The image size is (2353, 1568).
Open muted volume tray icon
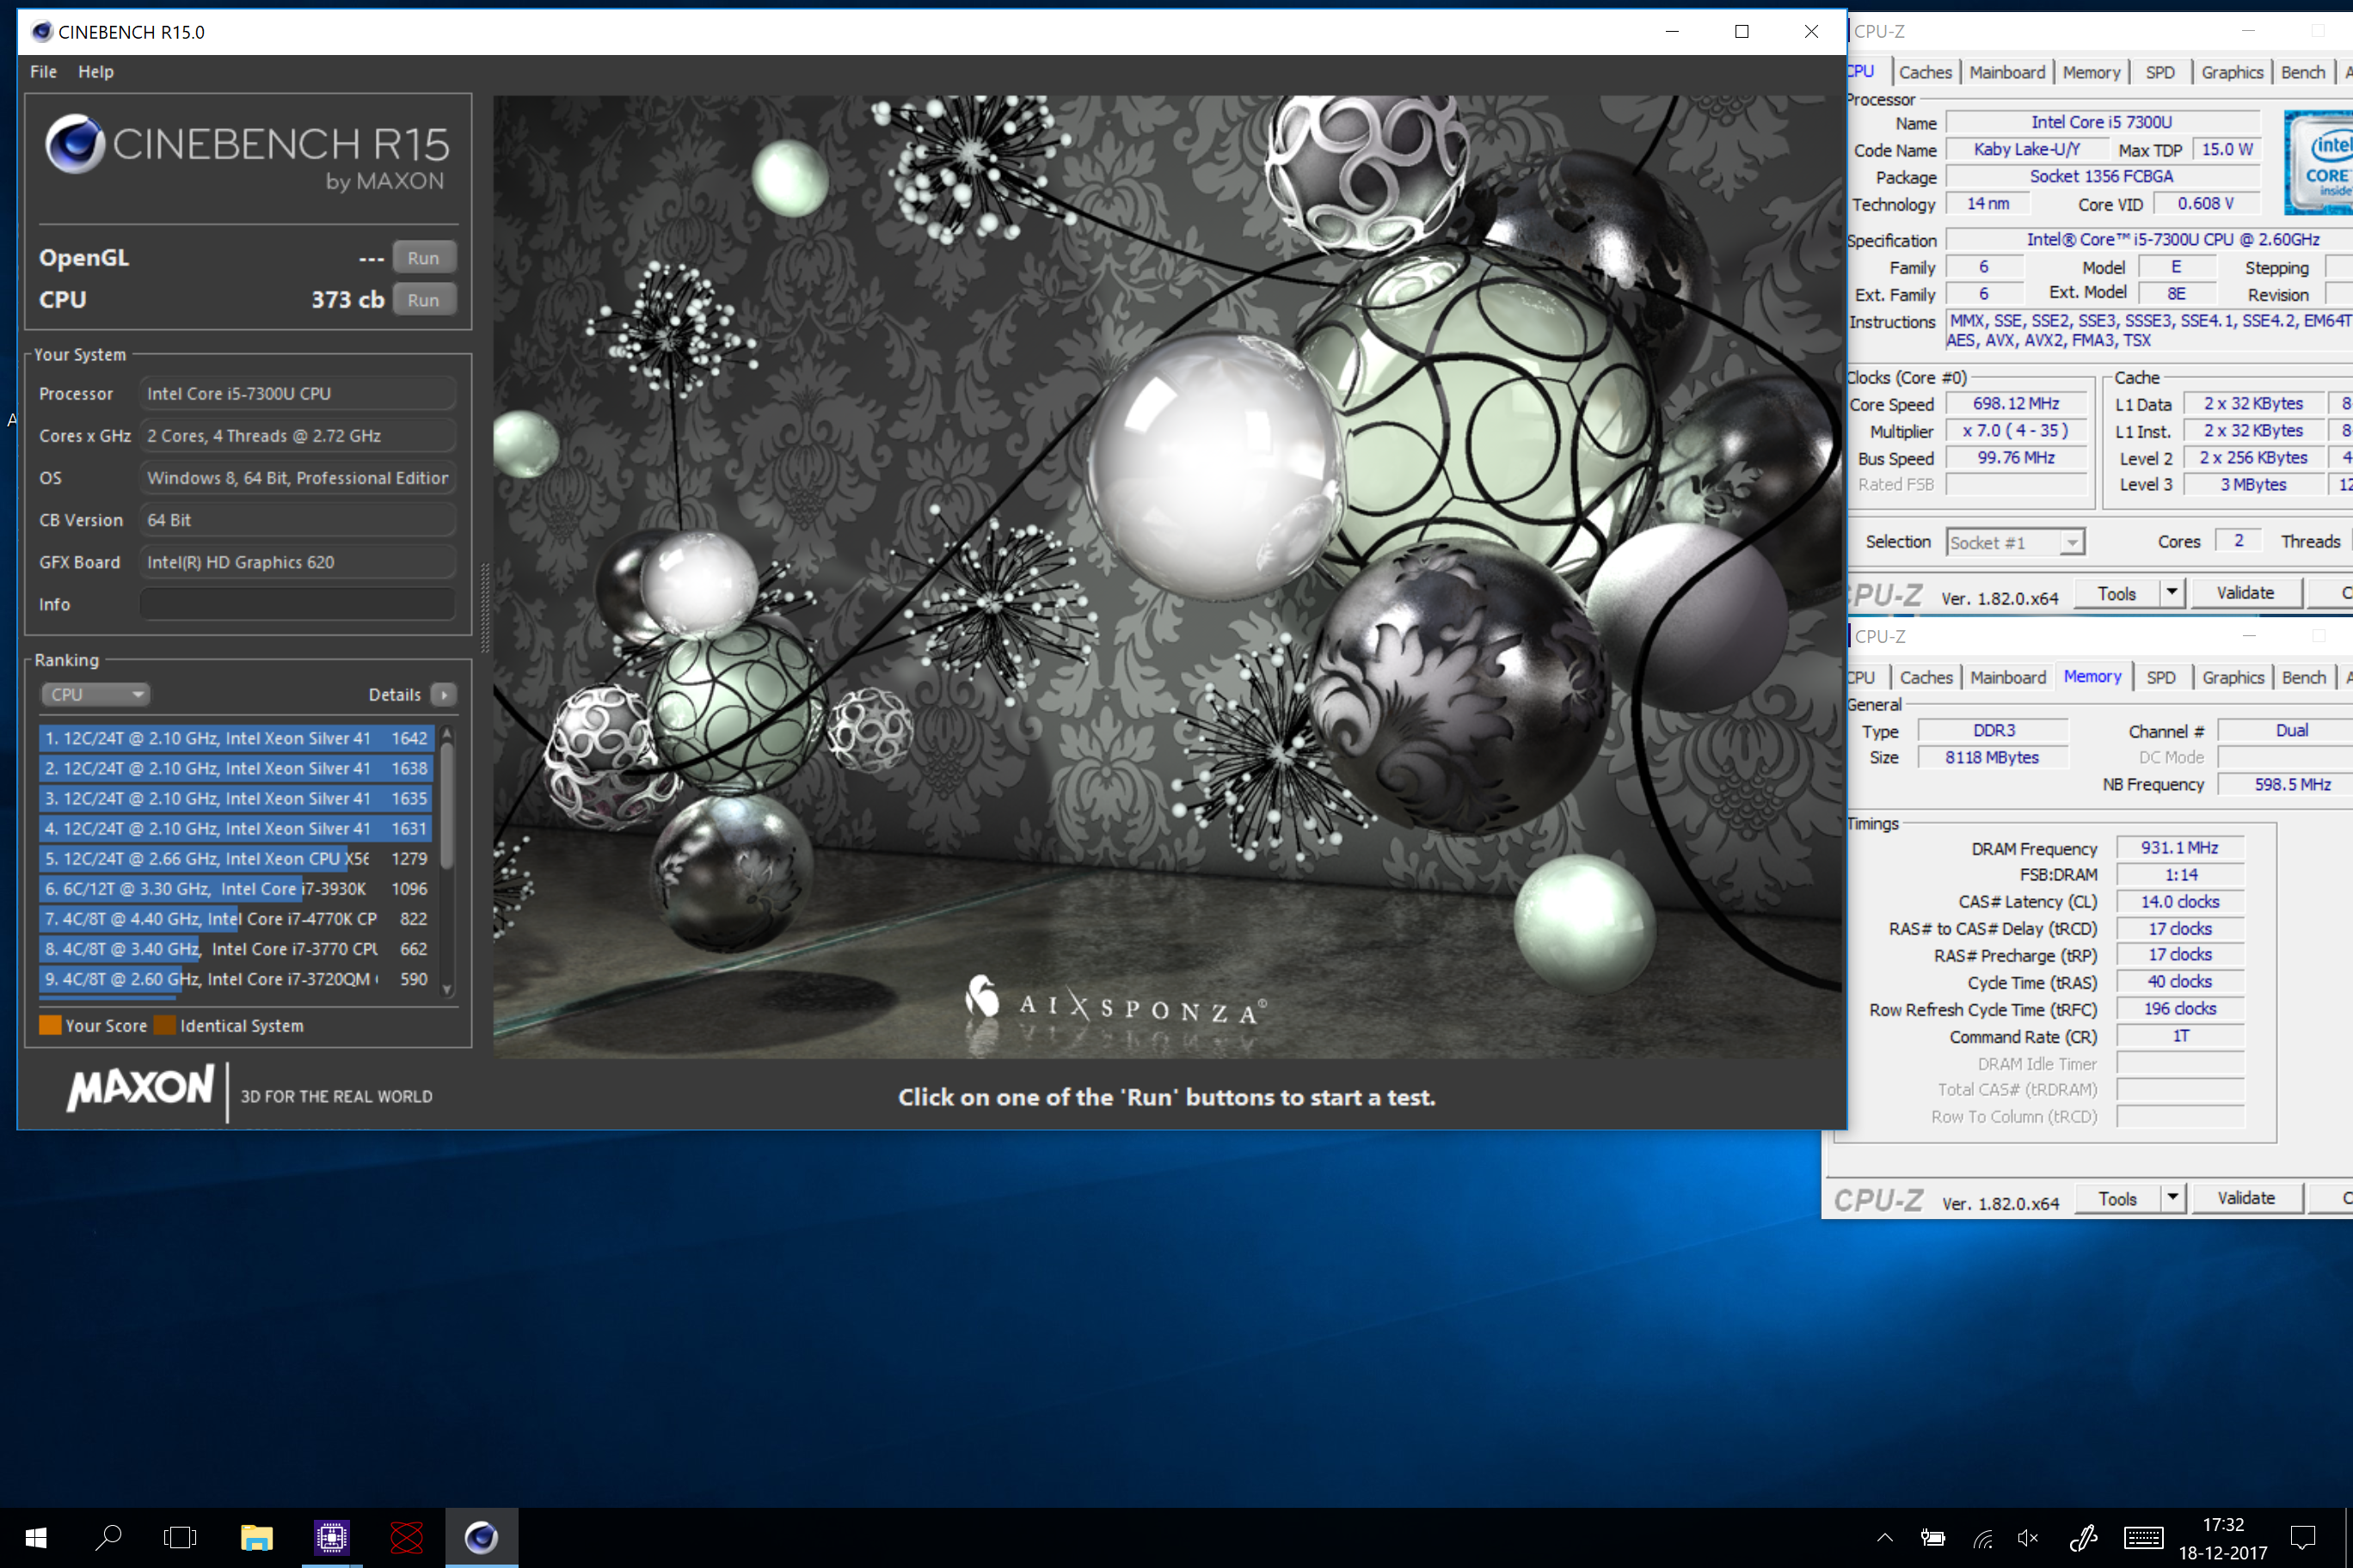point(2028,1538)
